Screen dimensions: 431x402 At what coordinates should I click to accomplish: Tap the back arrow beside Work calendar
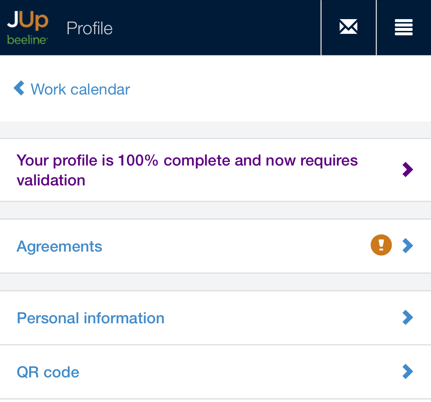(x=19, y=88)
